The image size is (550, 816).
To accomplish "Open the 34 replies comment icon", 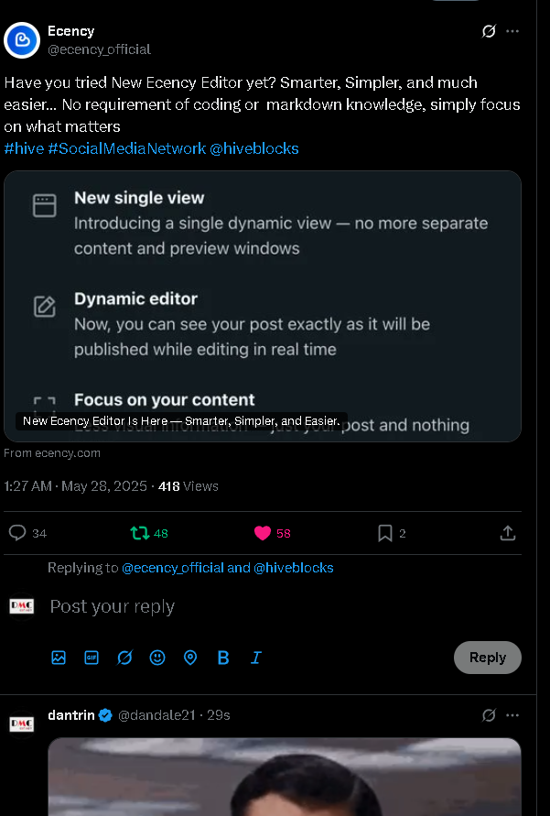I will [x=17, y=533].
